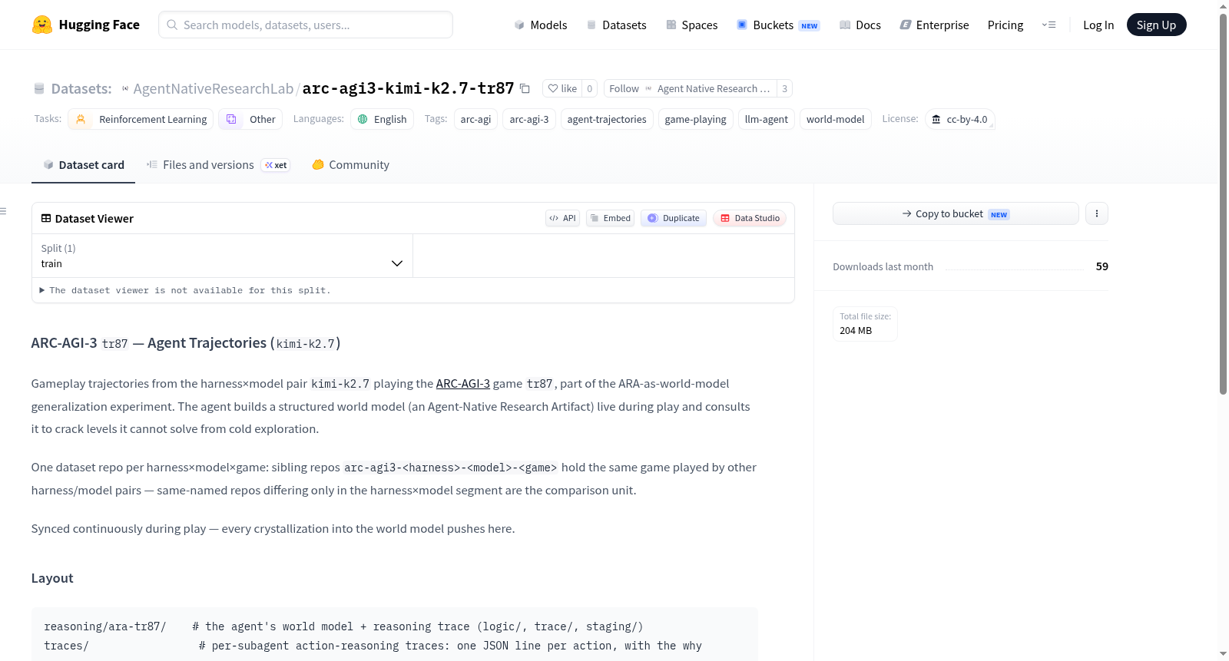Open the left sidebar table-of-contents icon

[x=3, y=211]
